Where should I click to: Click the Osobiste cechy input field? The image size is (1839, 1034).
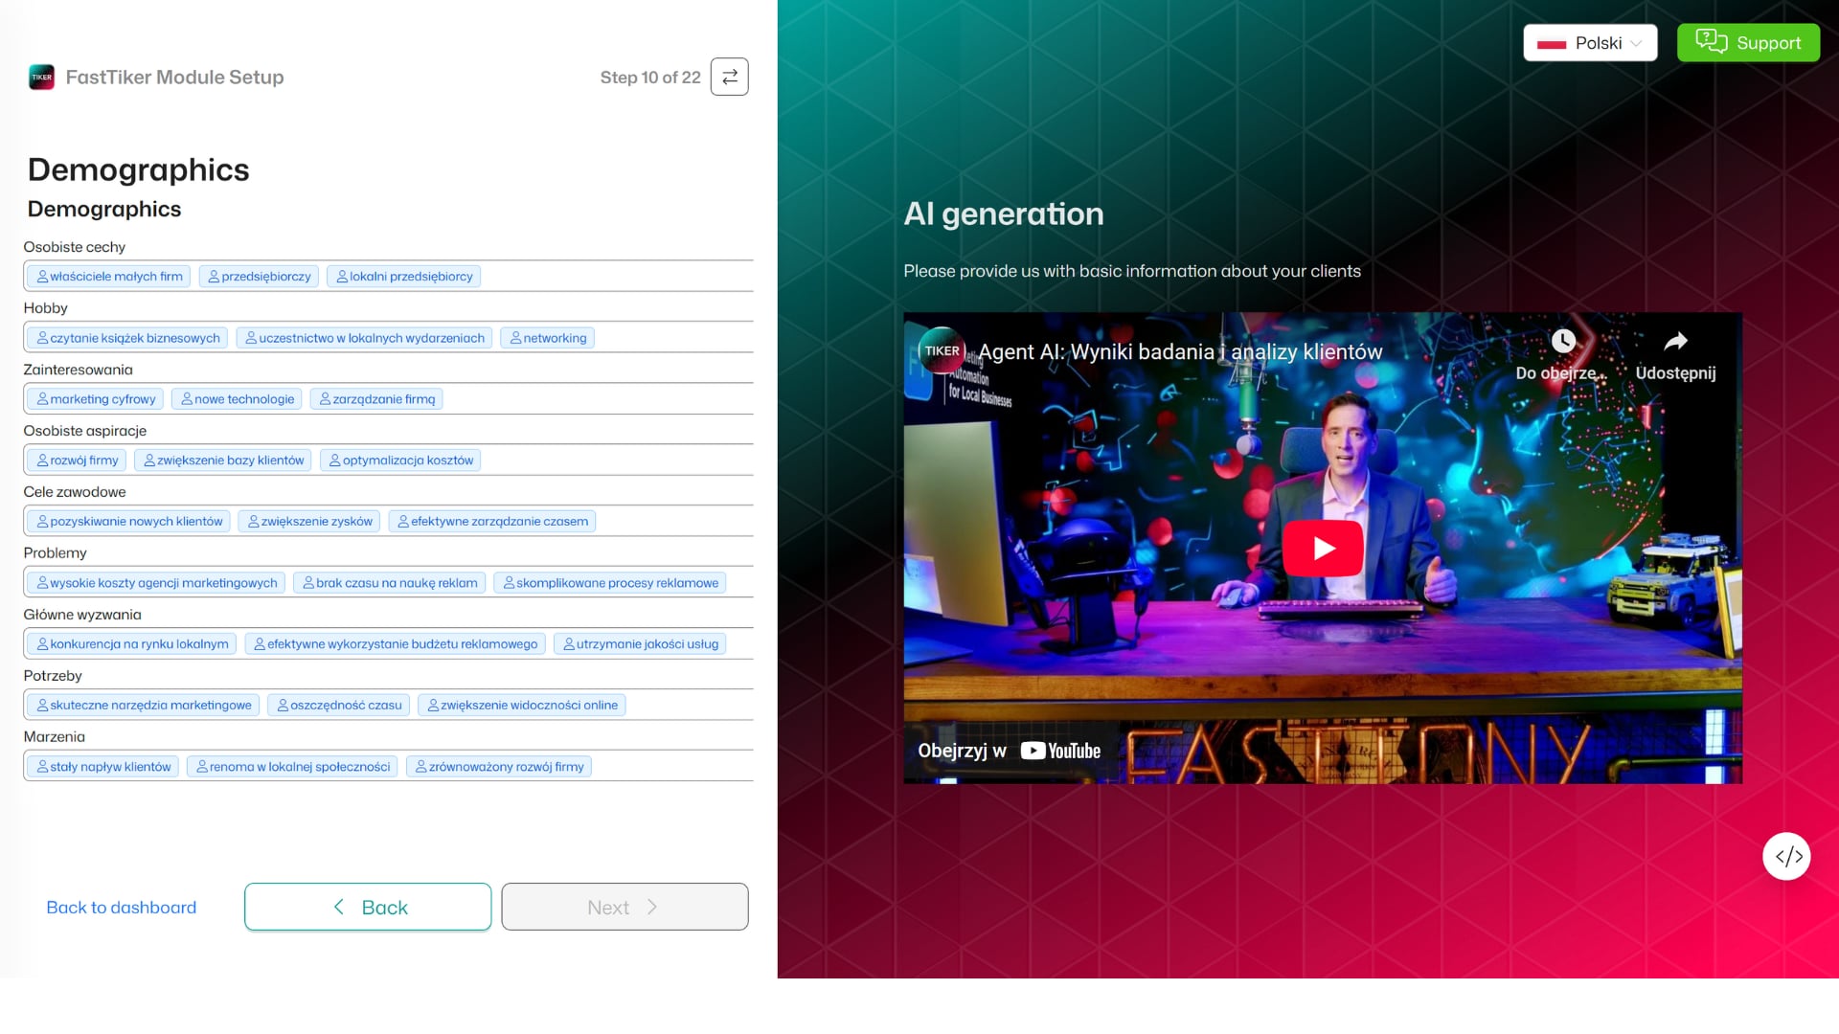click(x=388, y=276)
